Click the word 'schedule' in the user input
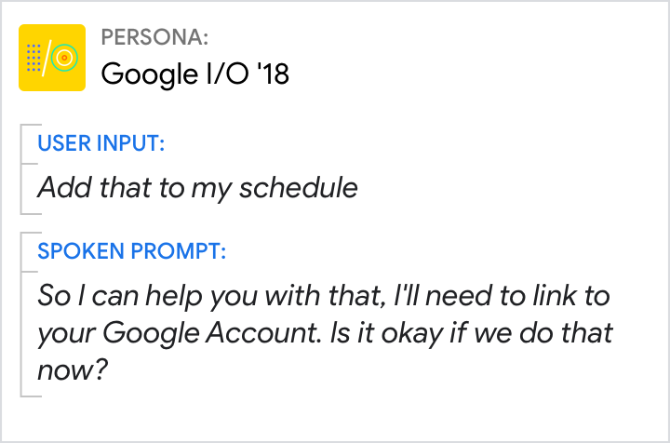The height and width of the screenshot is (443, 670). (298, 188)
